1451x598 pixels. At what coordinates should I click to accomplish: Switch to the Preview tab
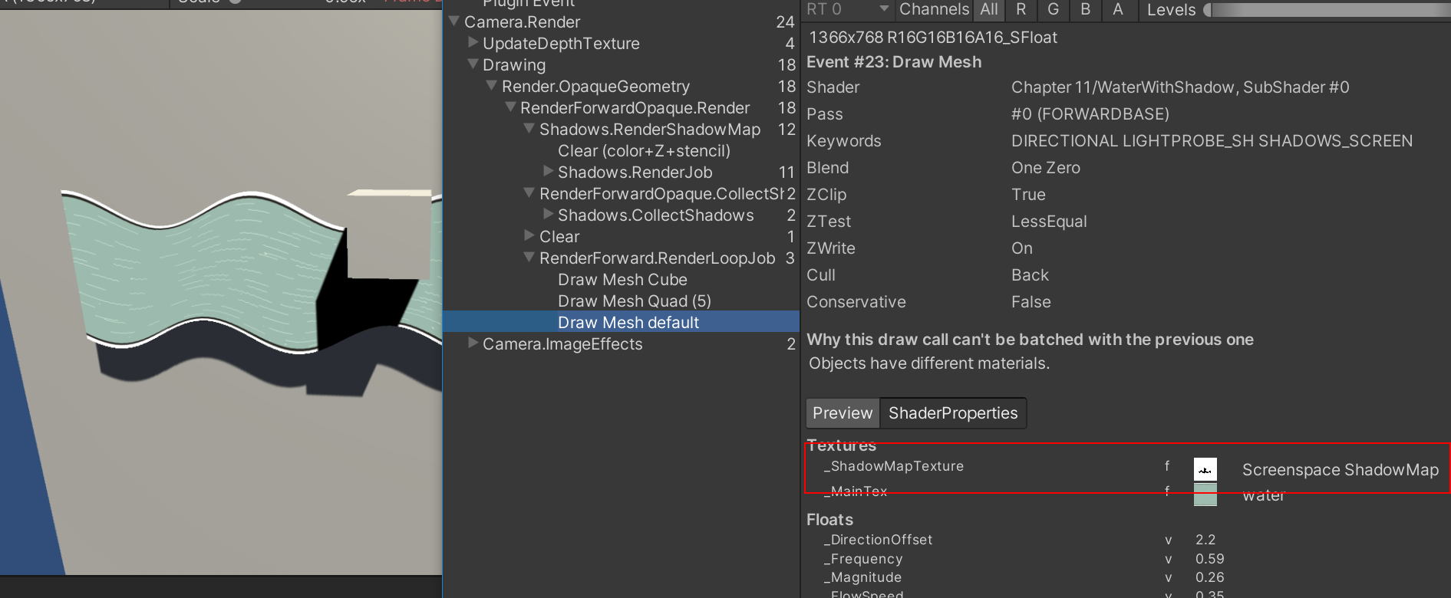click(x=843, y=413)
